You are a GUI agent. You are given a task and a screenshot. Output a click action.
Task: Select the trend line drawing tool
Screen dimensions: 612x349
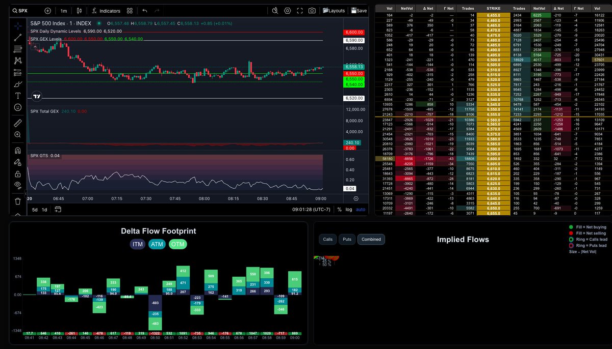[x=18, y=37]
